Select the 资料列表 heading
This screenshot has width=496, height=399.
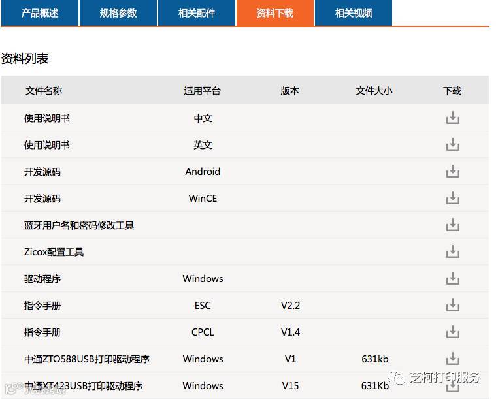pos(25,59)
